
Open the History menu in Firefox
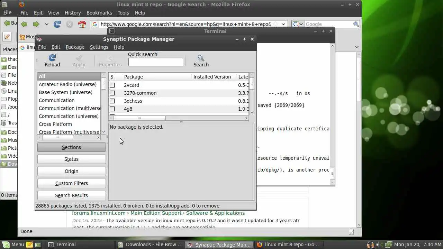tap(73, 13)
